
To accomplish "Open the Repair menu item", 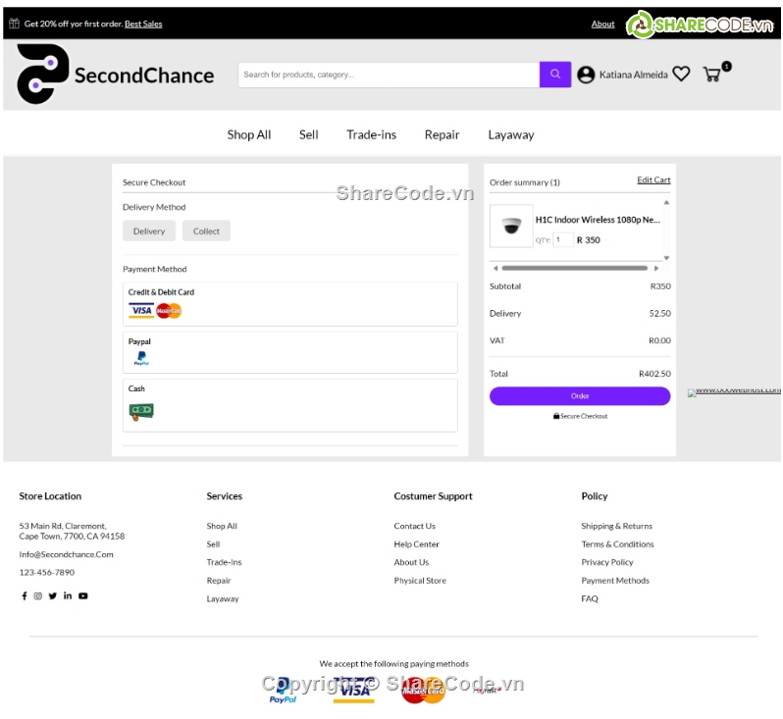I will [x=442, y=134].
